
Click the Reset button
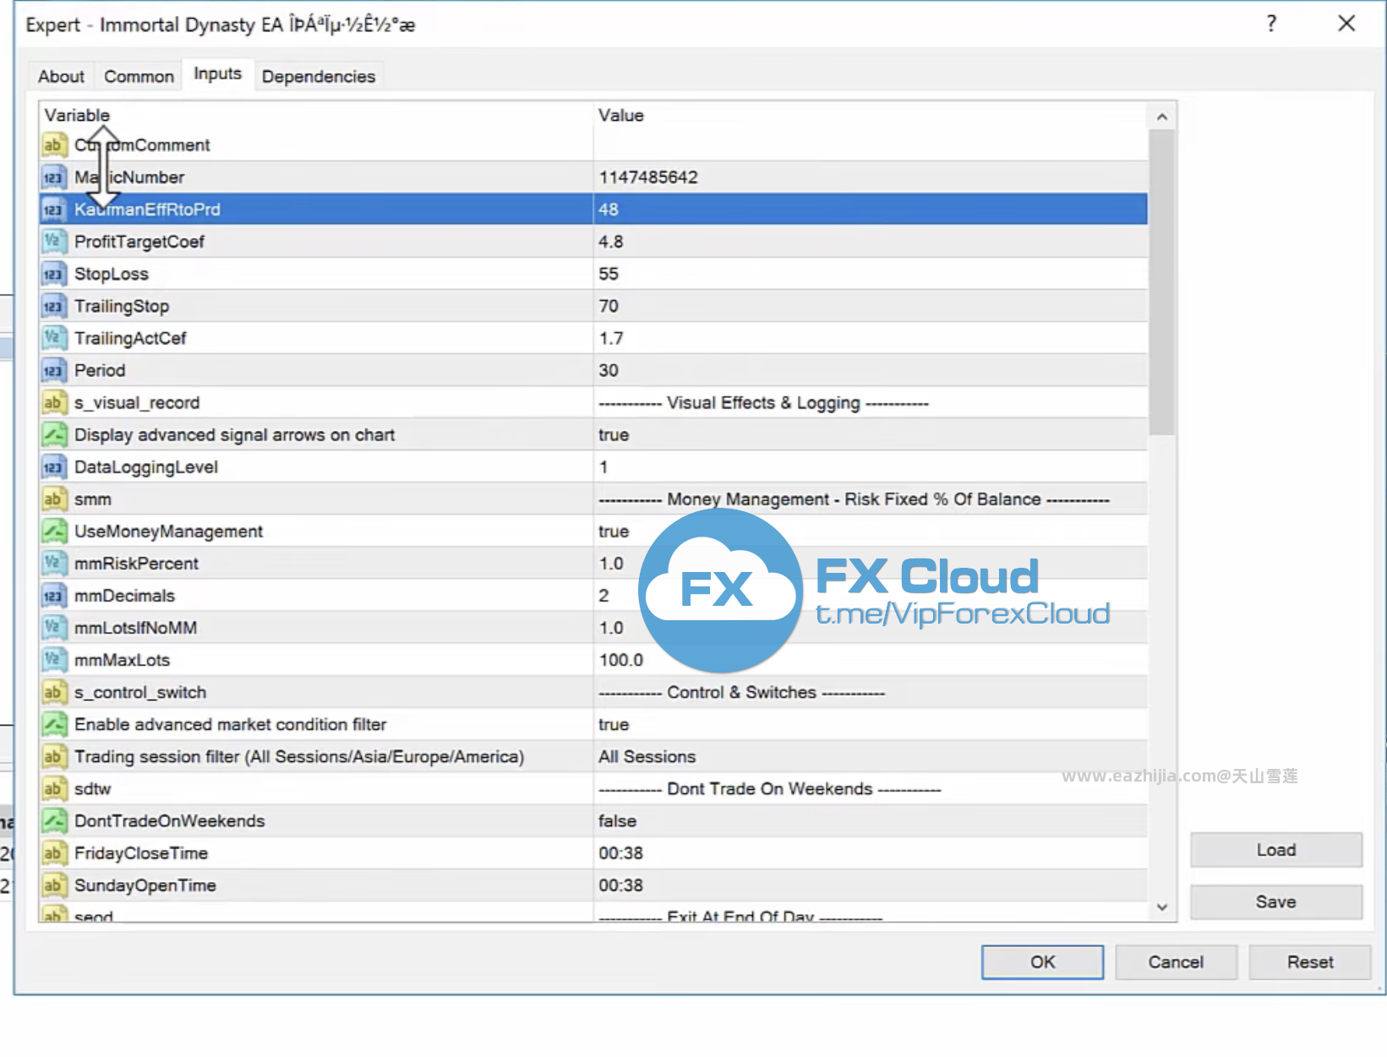pyautogui.click(x=1310, y=962)
